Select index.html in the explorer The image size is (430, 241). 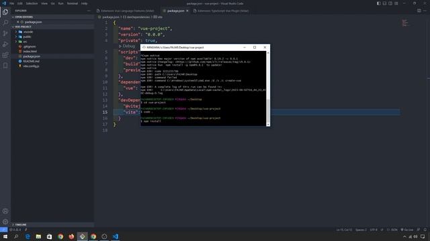point(30,52)
